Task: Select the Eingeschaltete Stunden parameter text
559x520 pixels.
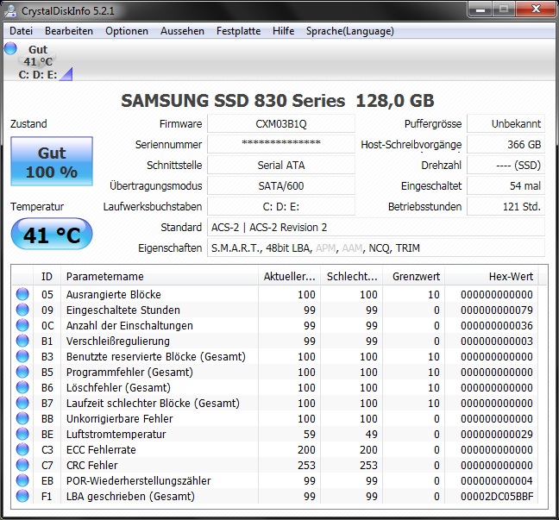Action: [123, 310]
